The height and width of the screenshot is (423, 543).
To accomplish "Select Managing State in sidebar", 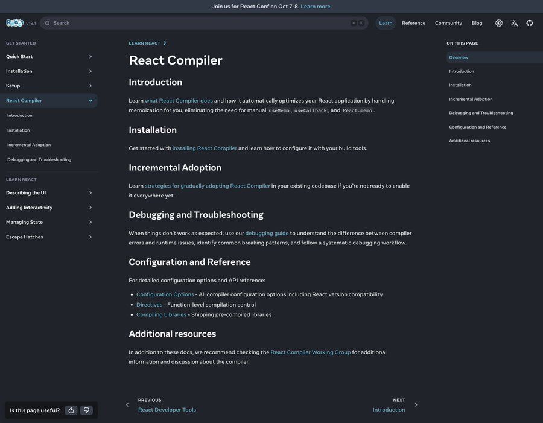I will pos(24,222).
